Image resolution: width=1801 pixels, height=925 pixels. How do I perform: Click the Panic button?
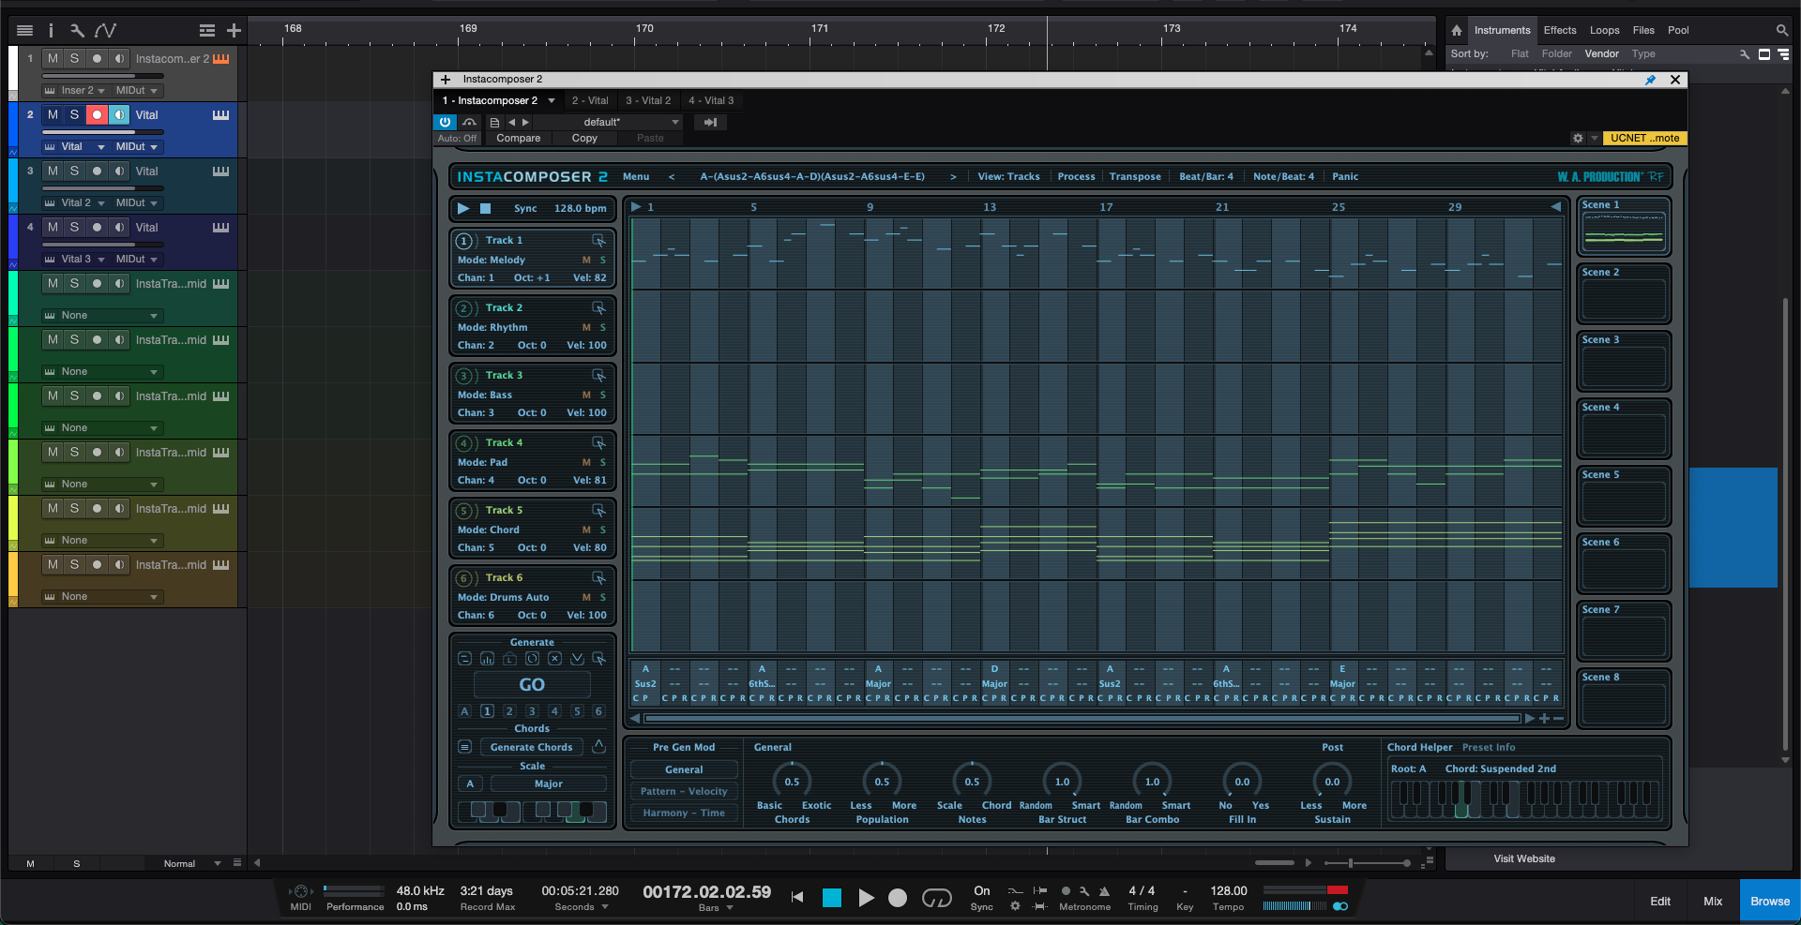point(1345,176)
